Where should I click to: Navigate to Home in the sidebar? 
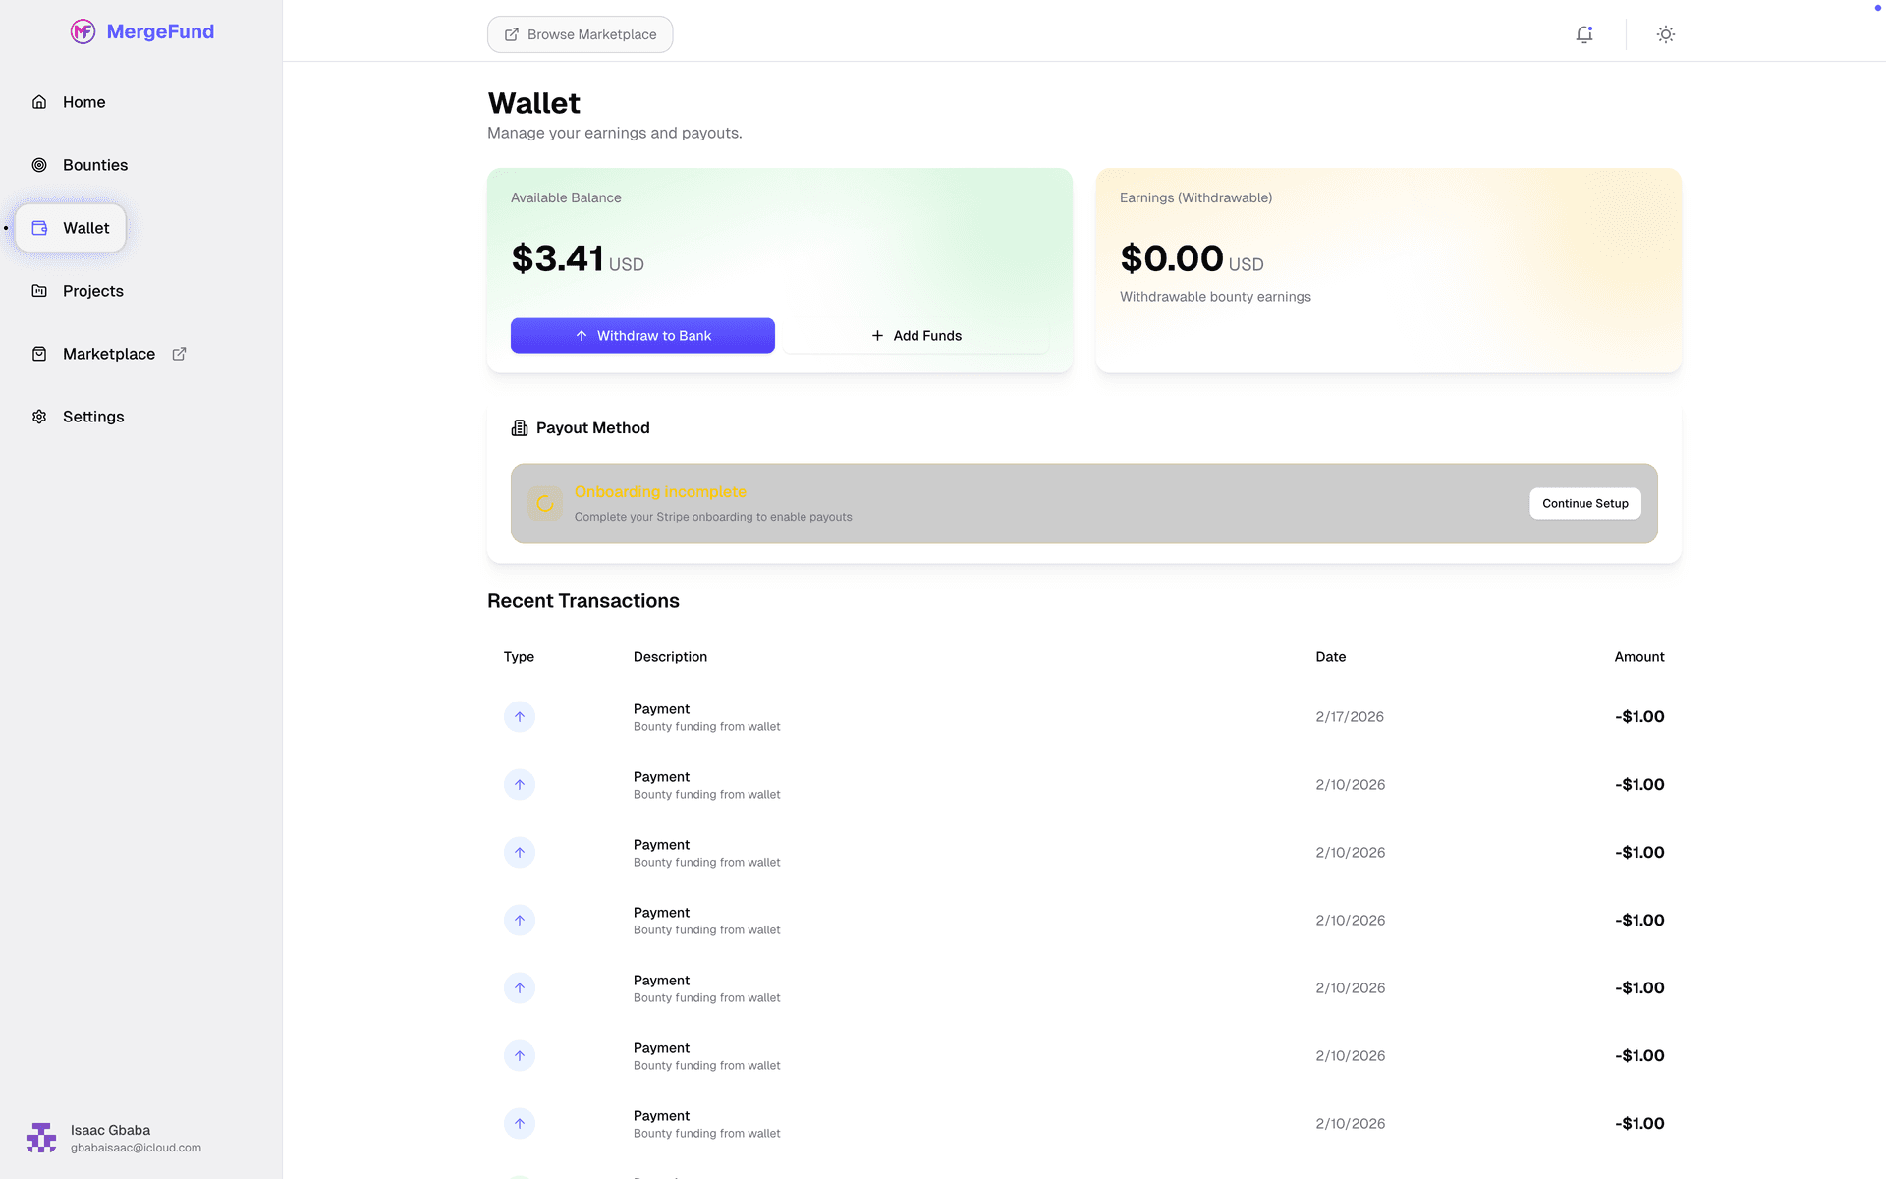tap(84, 101)
